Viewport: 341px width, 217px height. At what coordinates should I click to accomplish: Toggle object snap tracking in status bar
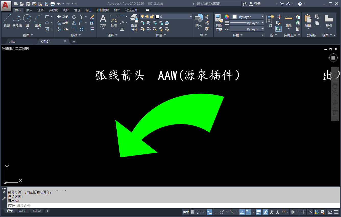pos(242,212)
